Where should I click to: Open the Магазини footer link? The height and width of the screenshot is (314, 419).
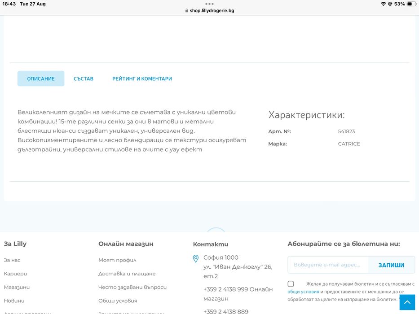(17, 287)
